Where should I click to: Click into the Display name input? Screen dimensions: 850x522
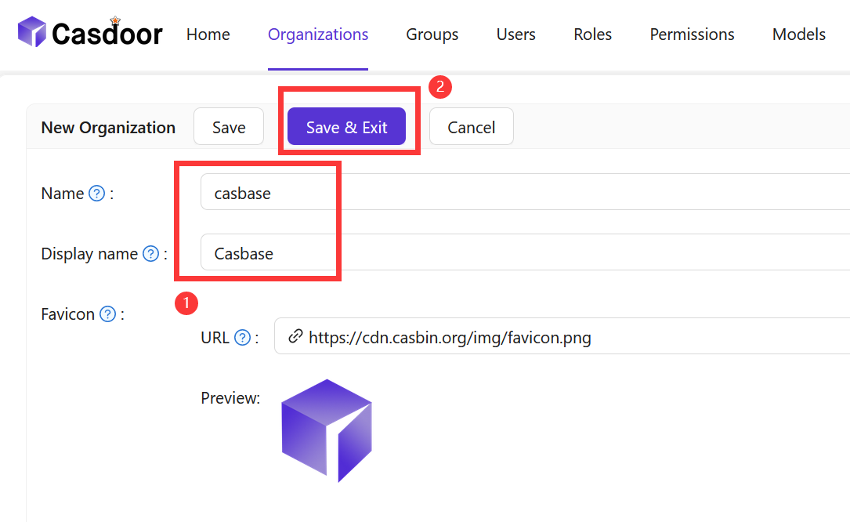tap(517, 253)
